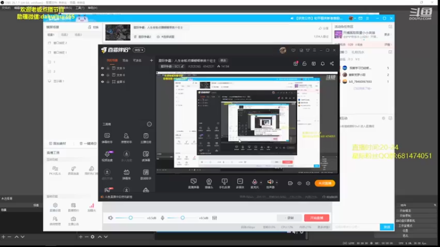440x247 pixels.
Task: Open user avatar in dark window title bar
Action: (x=283, y=50)
